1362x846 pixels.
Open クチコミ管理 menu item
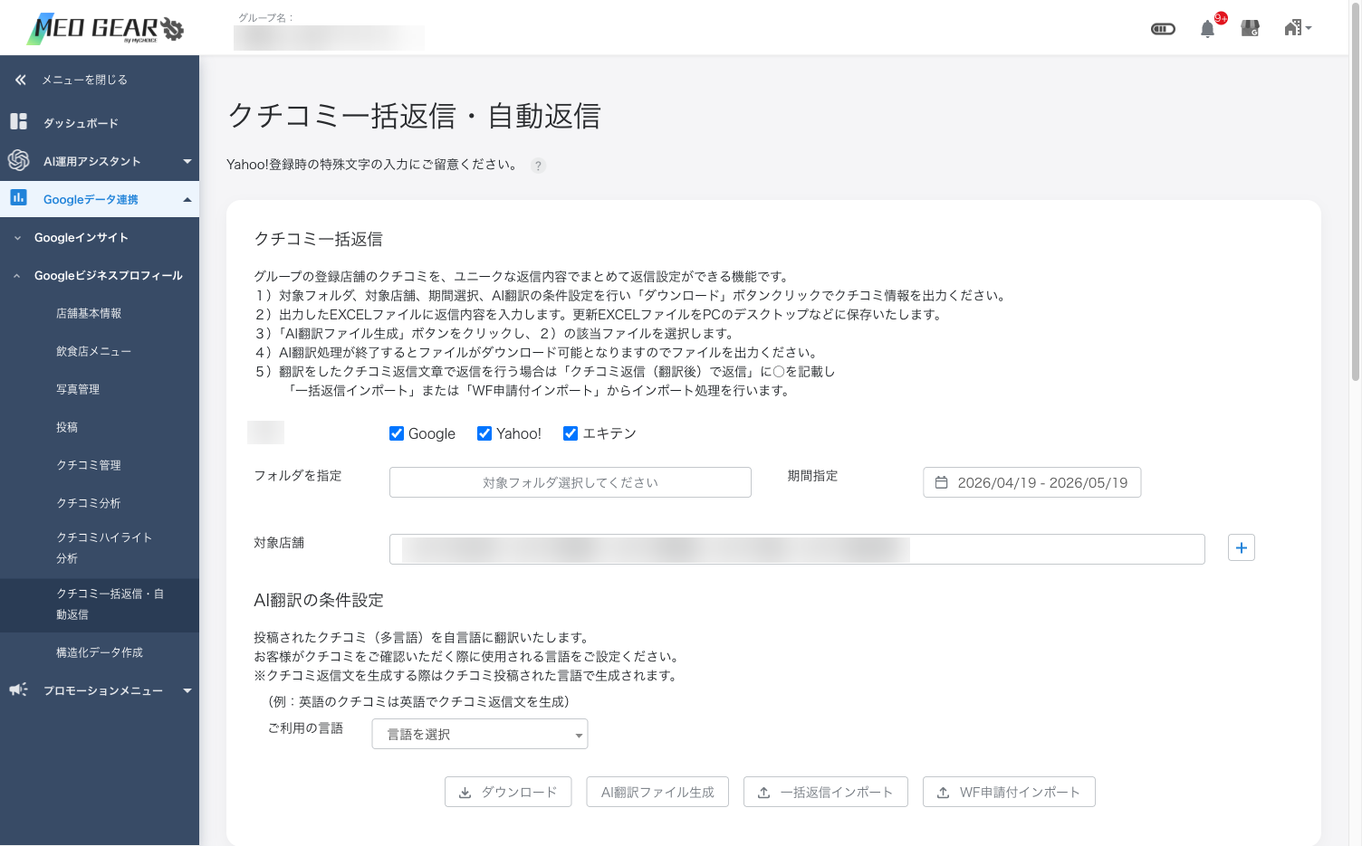click(x=89, y=465)
